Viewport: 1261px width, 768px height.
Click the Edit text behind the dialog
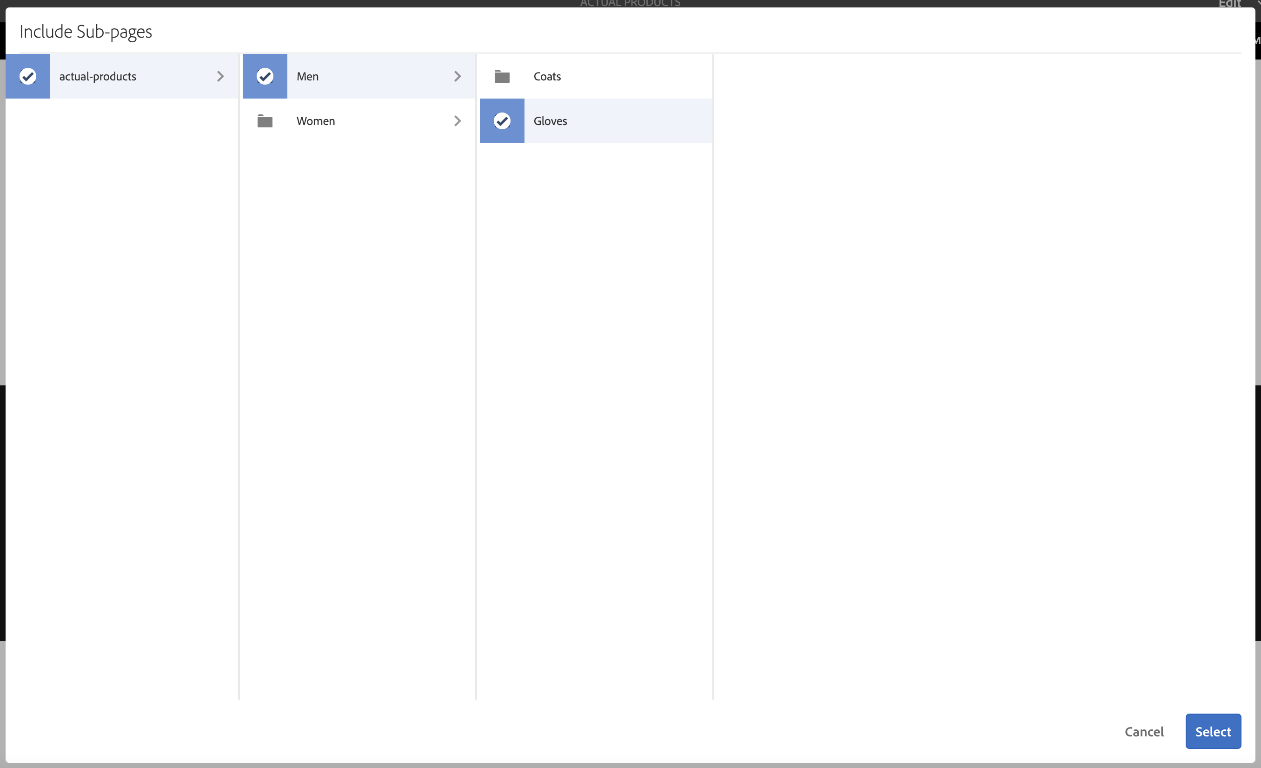click(x=1229, y=4)
